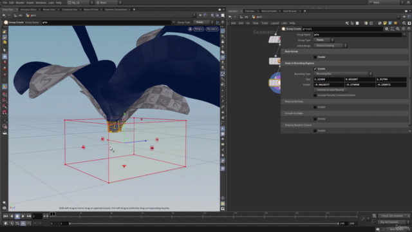Click the network editor tools wrench icon

pyautogui.click(x=347, y=23)
